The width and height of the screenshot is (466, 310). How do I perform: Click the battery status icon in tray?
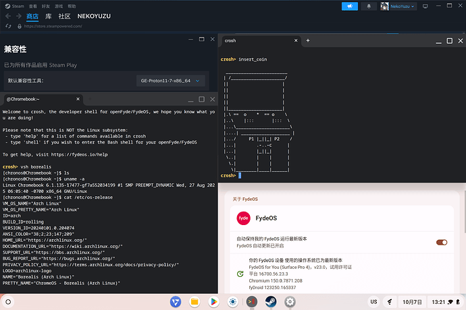(x=458, y=302)
